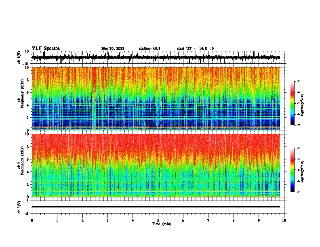This screenshot has width=320, height=247.
Task: Click the ch.2 color bar 'log(PSD)' unit label
Action: [x=303, y=172]
